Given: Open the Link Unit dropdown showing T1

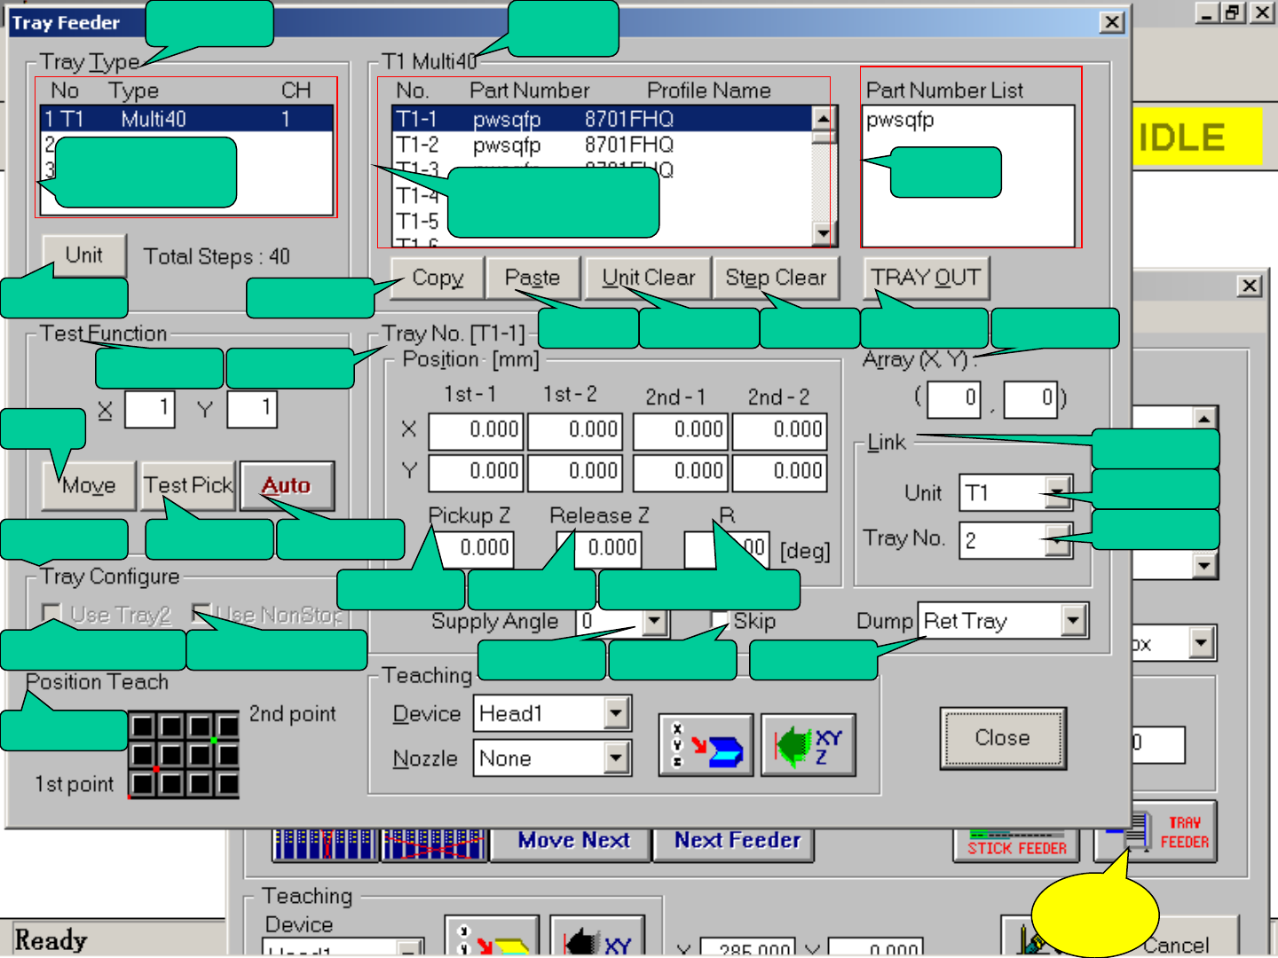Looking at the screenshot, I should point(1058,493).
